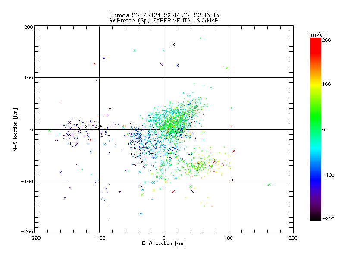Image resolution: width=345 pixels, height=259 pixels.
Task: Click the green X marker at far left edge
Action: (50, 131)
